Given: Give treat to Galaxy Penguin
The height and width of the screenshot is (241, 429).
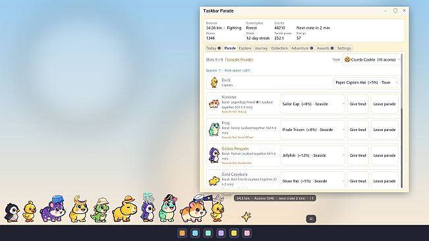Looking at the screenshot, I should pos(358,155).
